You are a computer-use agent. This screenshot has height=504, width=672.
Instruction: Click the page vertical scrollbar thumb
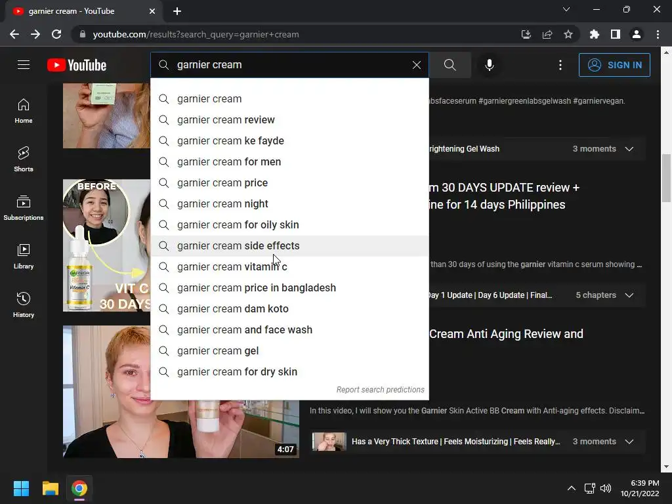[666, 178]
